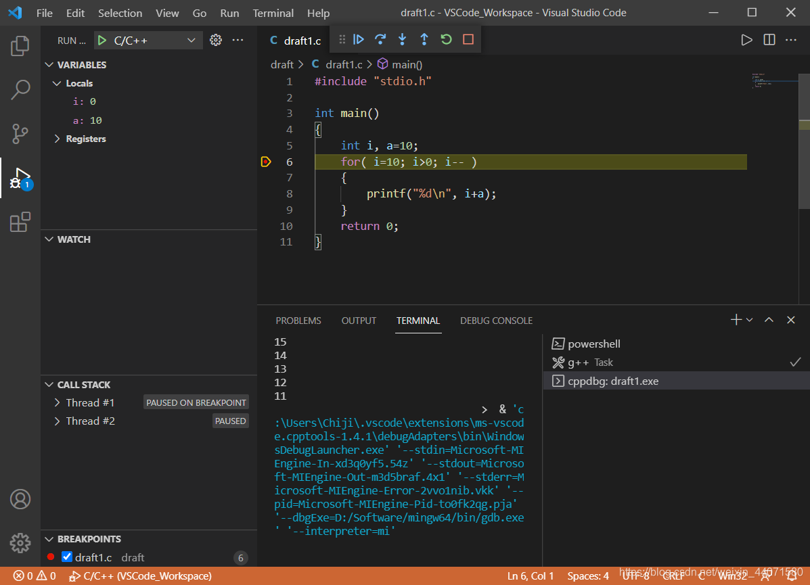Image resolution: width=810 pixels, height=585 pixels.
Task: Step Into the function
Action: click(403, 39)
